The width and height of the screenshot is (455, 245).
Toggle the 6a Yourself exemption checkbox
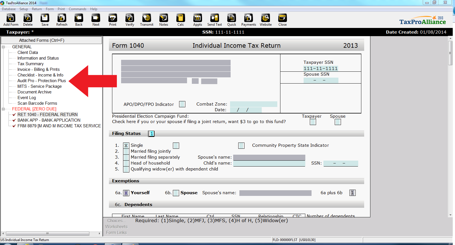point(126,193)
